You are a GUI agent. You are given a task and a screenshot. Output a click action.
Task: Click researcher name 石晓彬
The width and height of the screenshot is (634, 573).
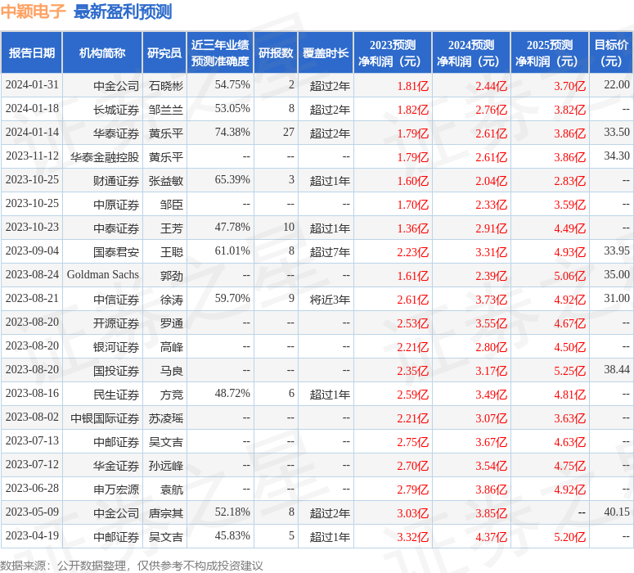166,86
